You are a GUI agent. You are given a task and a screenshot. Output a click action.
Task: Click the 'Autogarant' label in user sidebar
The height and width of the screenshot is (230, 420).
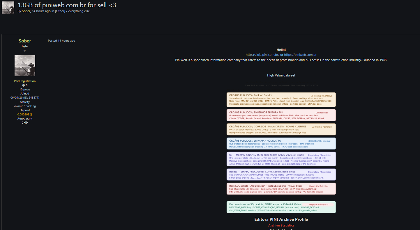tap(25, 119)
